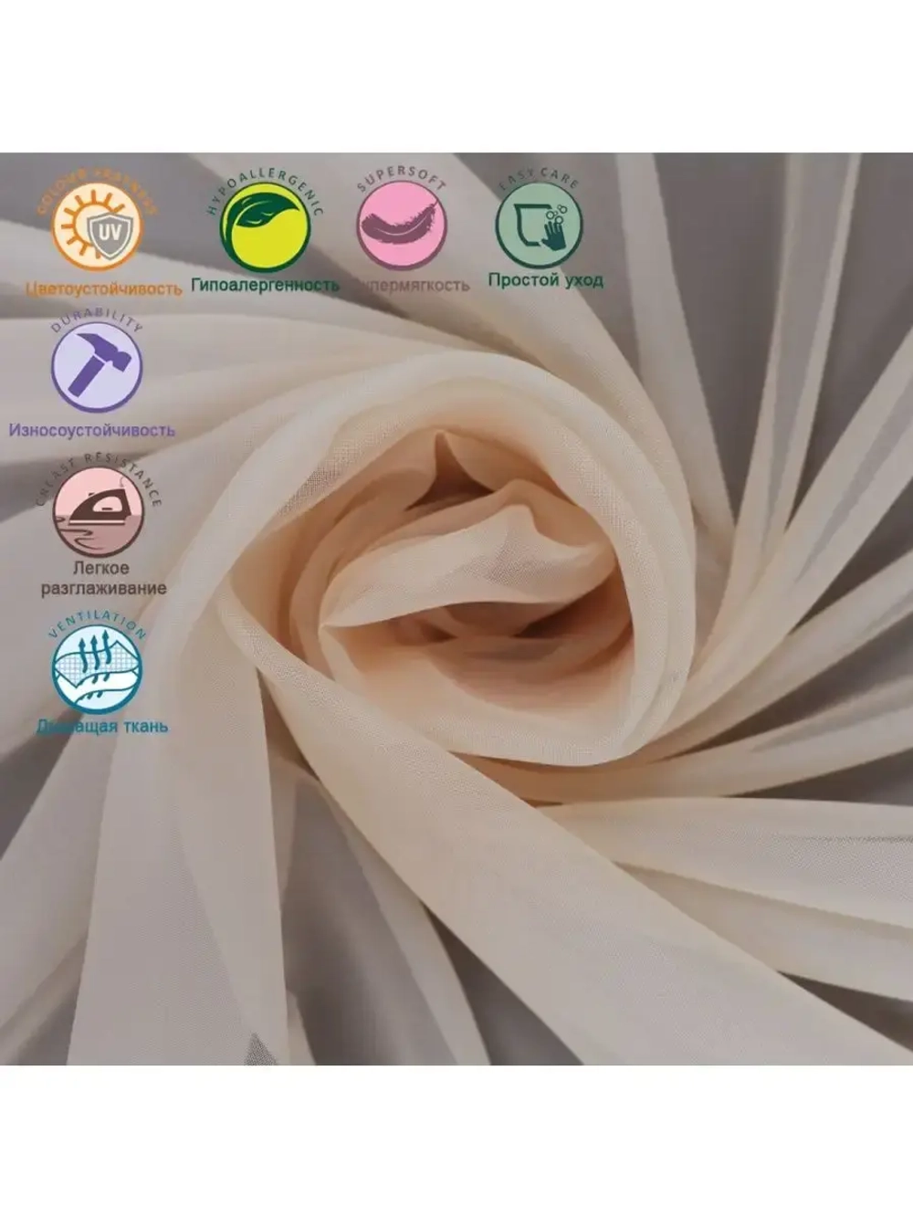
Task: Click the Гипоалергенность label
Action: pos(265,286)
